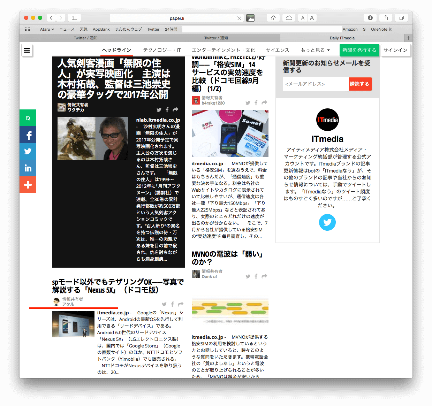
Task: Show downloads with the download arrow icon
Action: 370,18
